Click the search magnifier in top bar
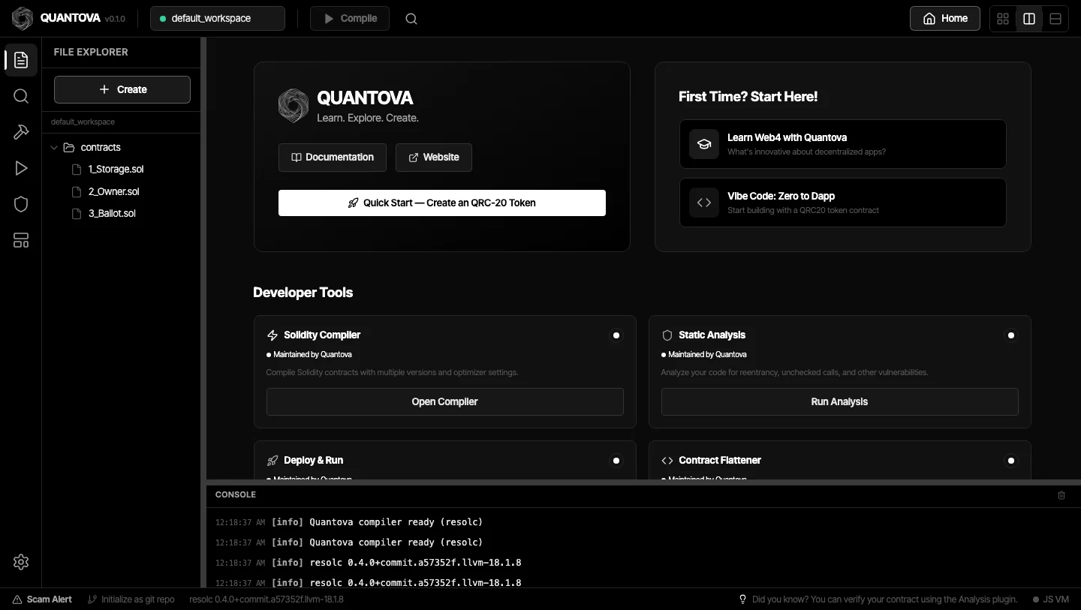1081x610 pixels. tap(411, 19)
